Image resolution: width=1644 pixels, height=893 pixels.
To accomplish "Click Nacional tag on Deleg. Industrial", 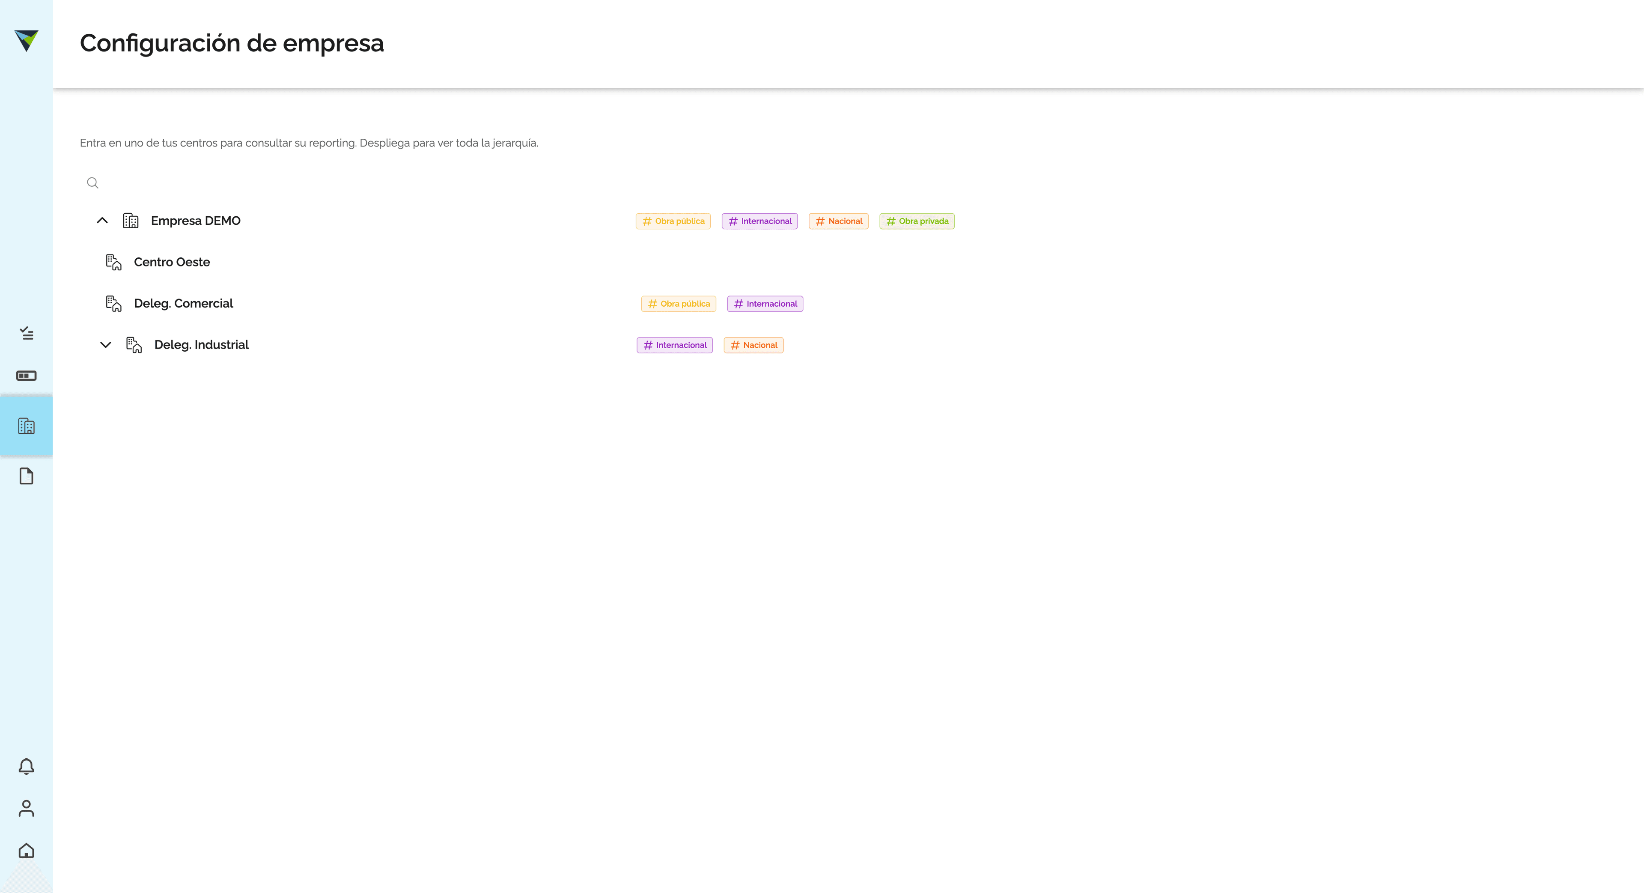I will pos(753,345).
